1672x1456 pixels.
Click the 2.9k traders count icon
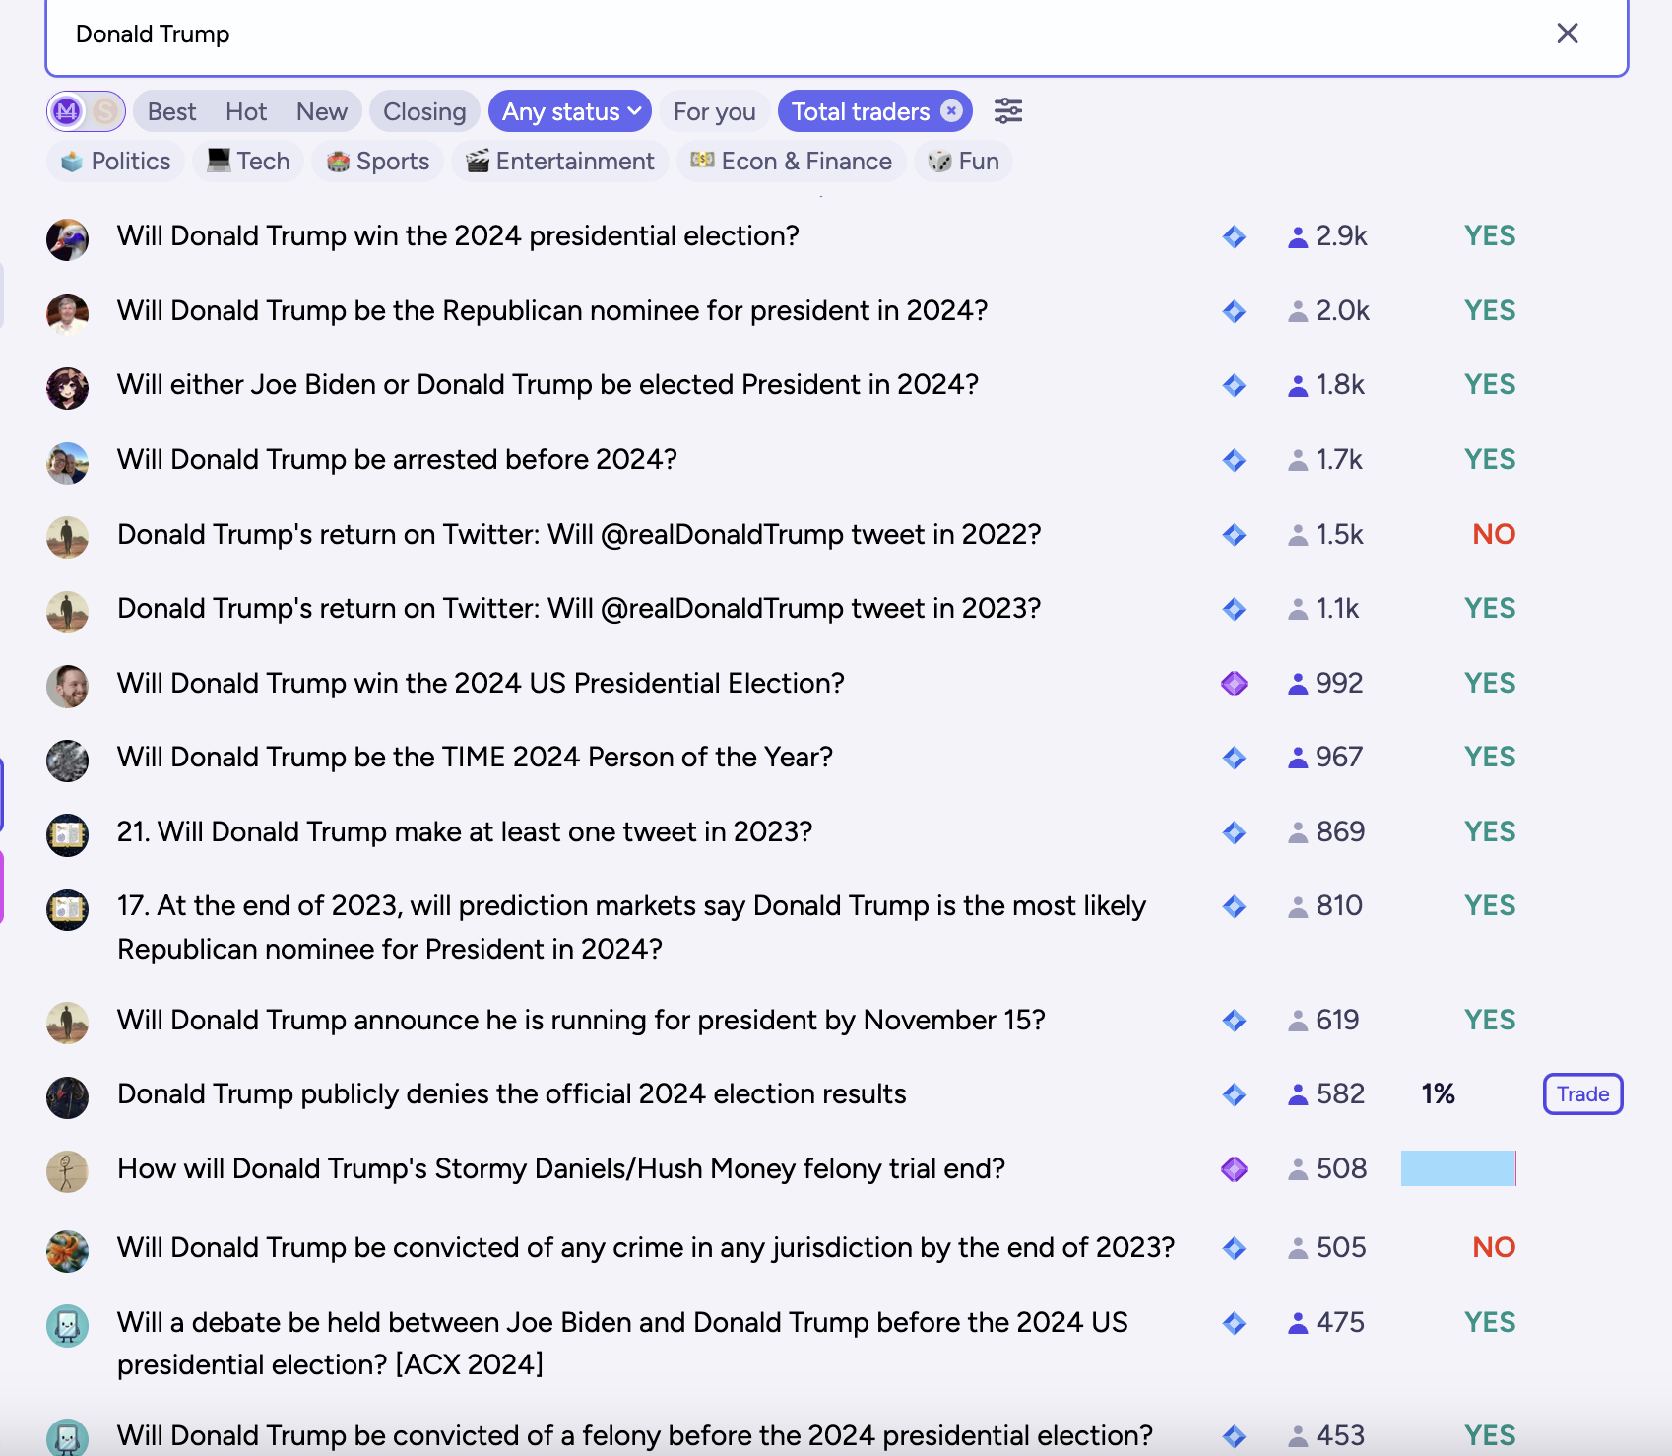pyautogui.click(x=1298, y=237)
